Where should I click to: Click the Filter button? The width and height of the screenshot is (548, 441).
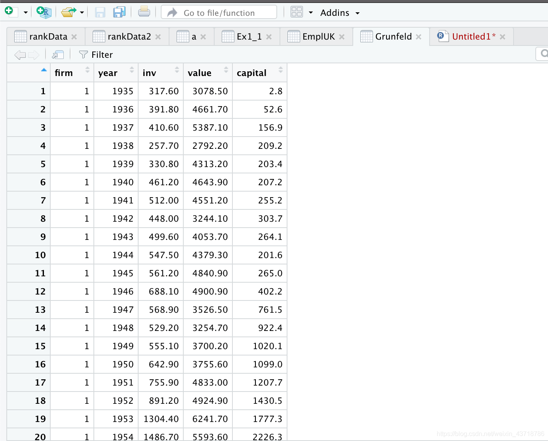coord(96,55)
